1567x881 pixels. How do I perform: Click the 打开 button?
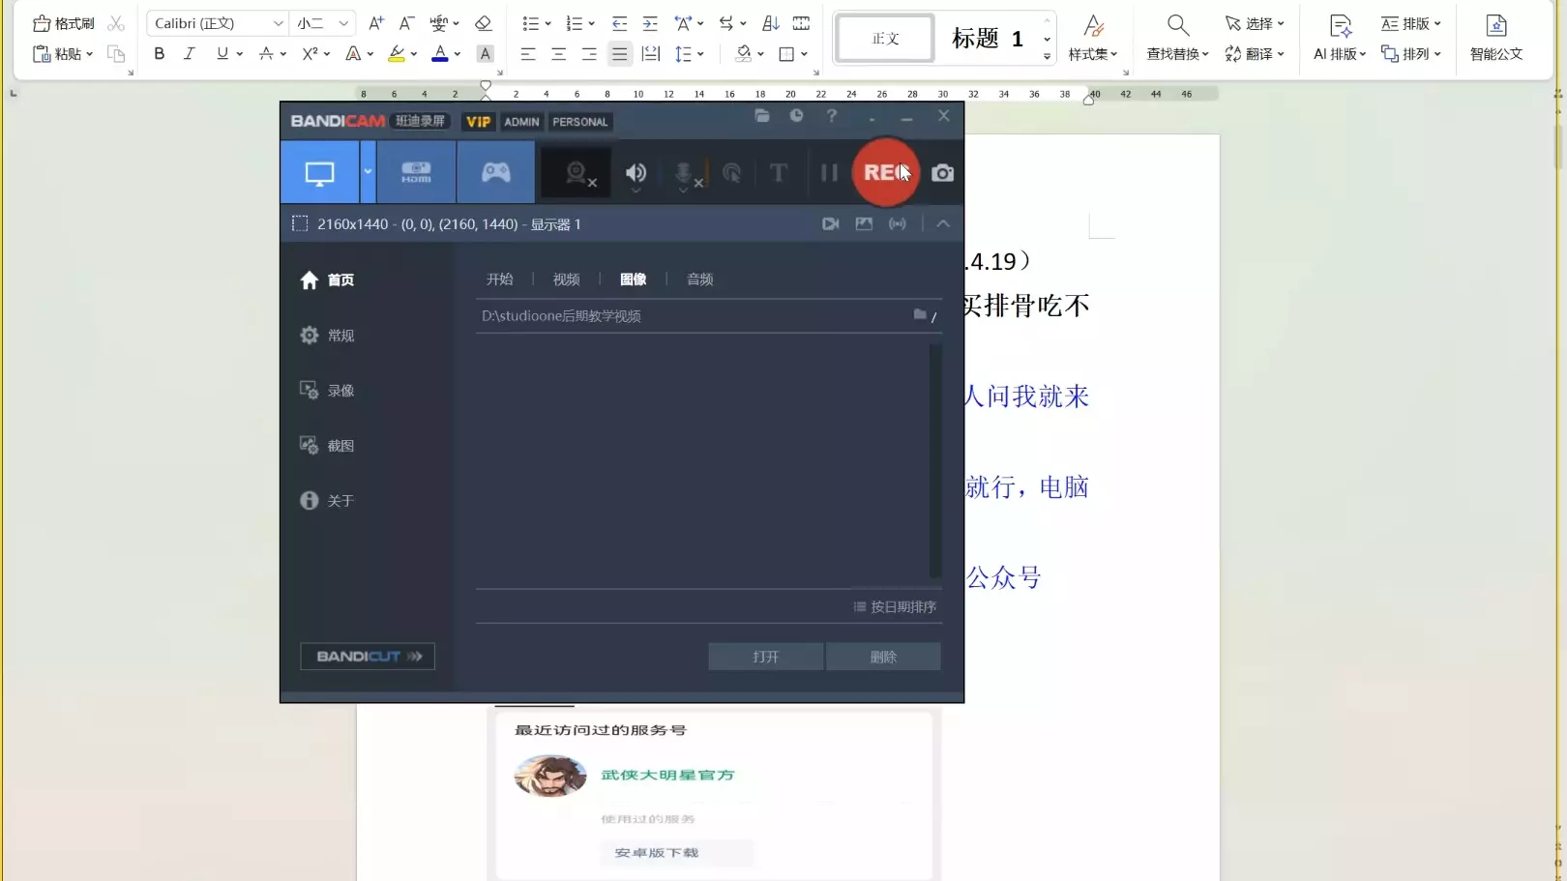tap(766, 657)
